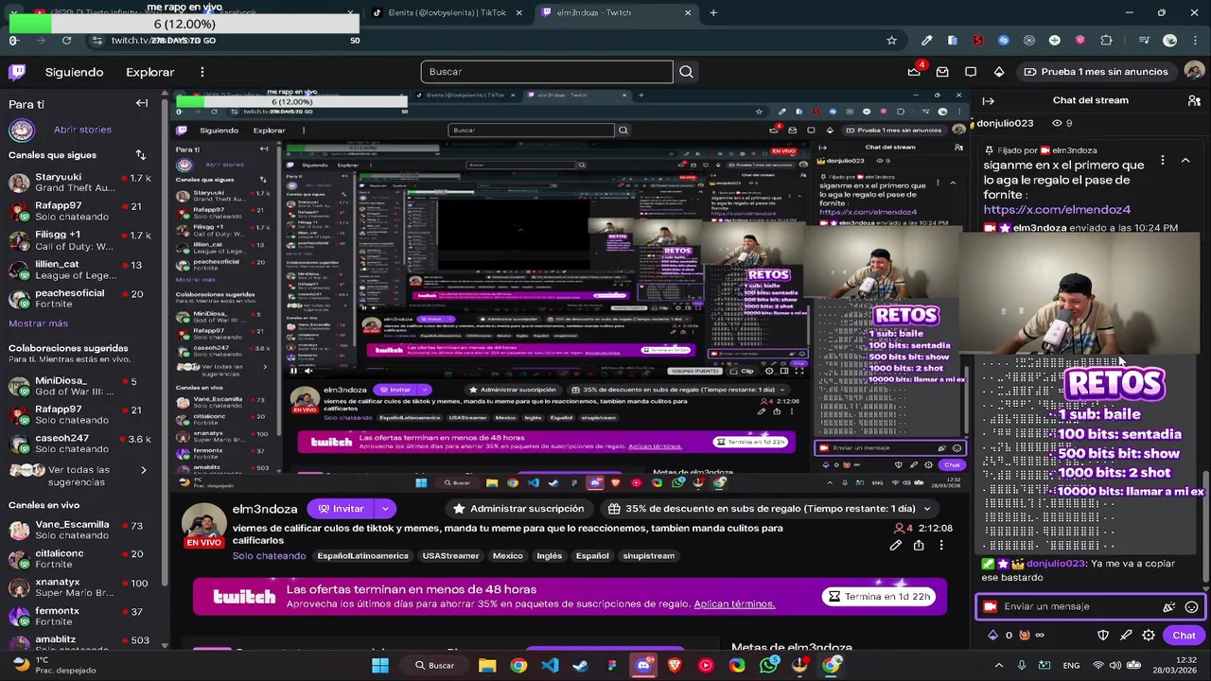Expand Ver todas las sugerencias
Image resolution: width=1211 pixels, height=681 pixels.
(x=144, y=470)
